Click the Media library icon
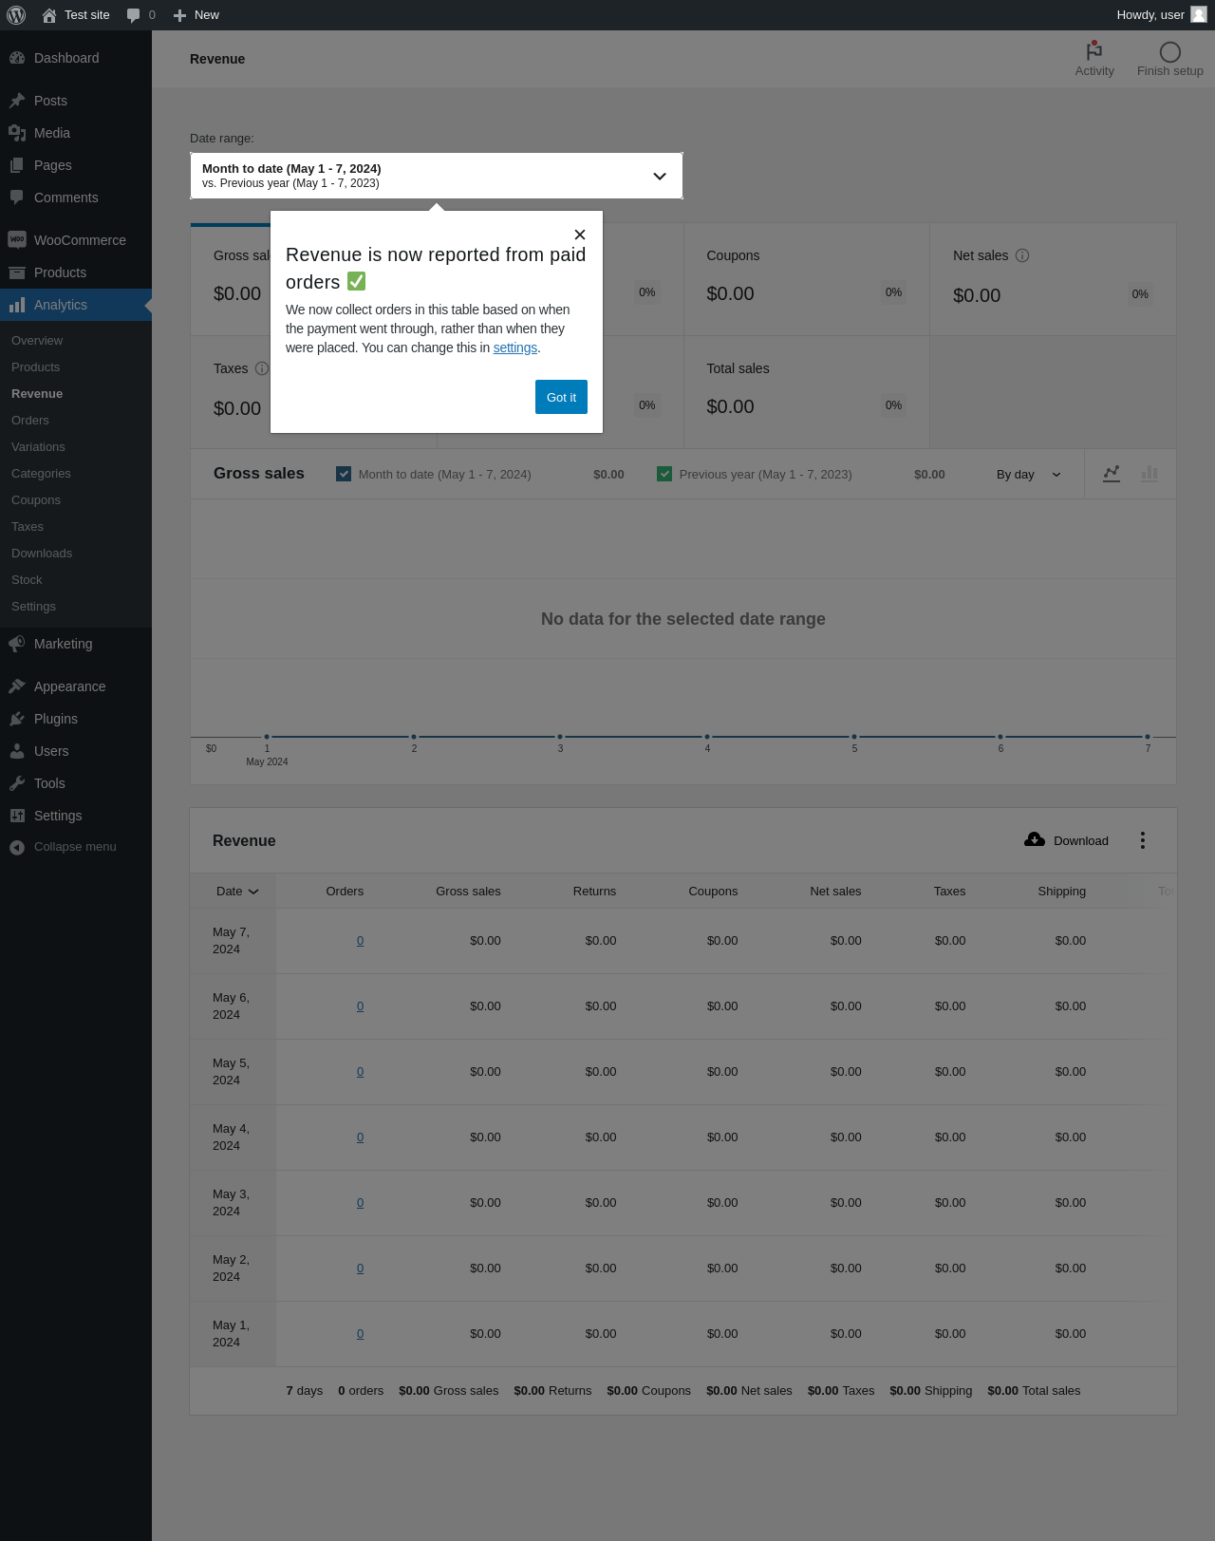Image resolution: width=1215 pixels, height=1541 pixels. 17,133
